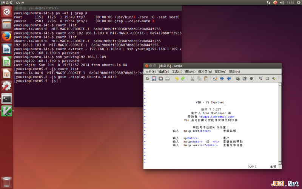Save the current session in GVIM toolbar
Viewport: 302px width, 189px height.
click(244, 79)
